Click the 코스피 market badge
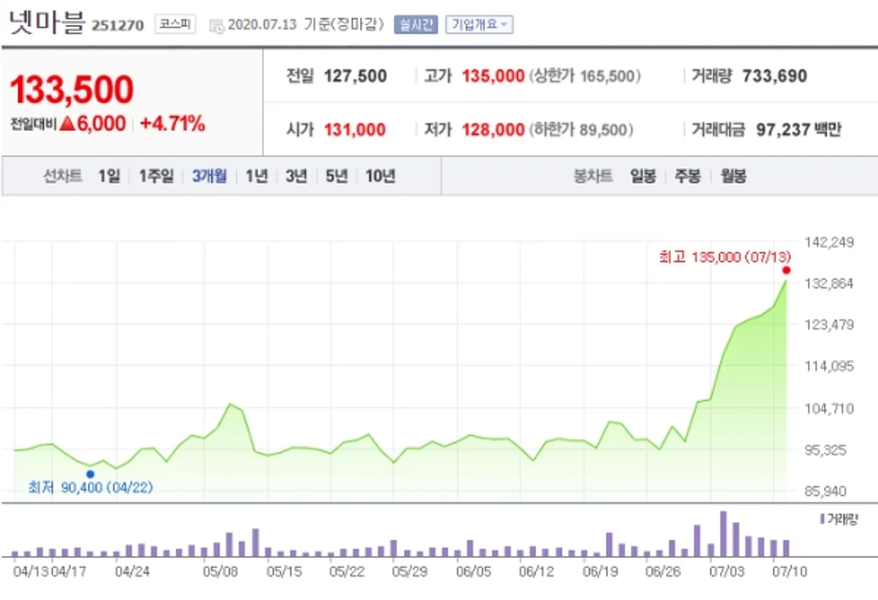The width and height of the screenshot is (878, 600). pos(175,25)
